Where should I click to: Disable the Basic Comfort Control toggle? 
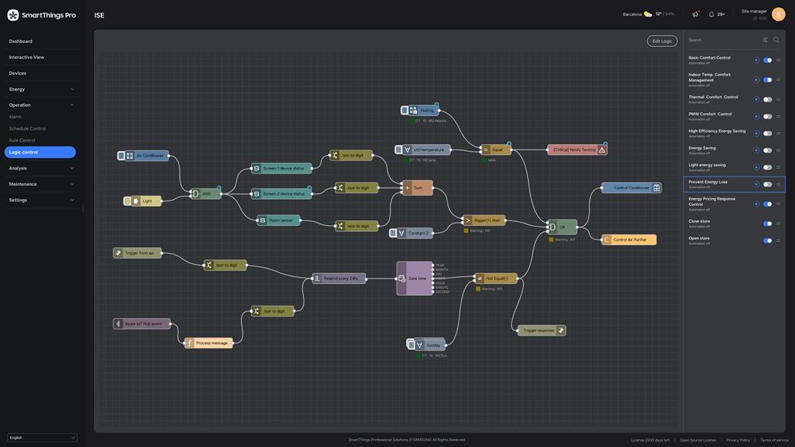[x=767, y=60]
